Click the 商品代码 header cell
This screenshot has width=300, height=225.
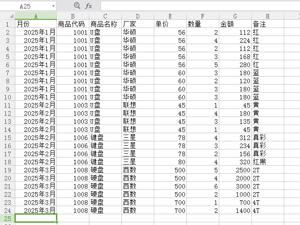pos(73,24)
